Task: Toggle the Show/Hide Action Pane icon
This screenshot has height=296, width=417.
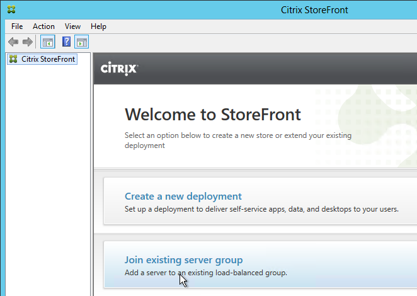Action: (x=81, y=42)
